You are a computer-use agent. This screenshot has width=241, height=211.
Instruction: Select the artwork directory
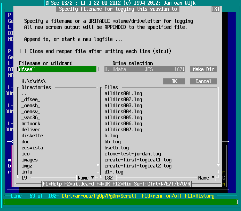click(31, 124)
